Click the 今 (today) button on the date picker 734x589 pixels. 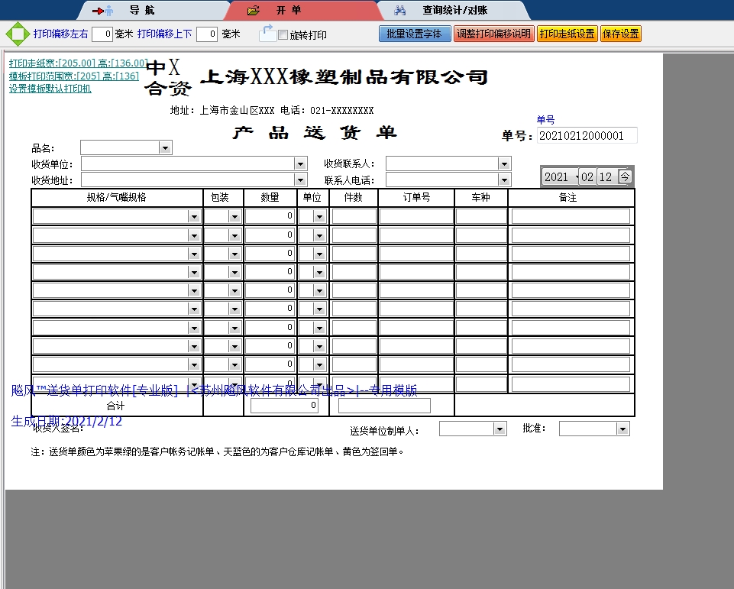tap(626, 176)
